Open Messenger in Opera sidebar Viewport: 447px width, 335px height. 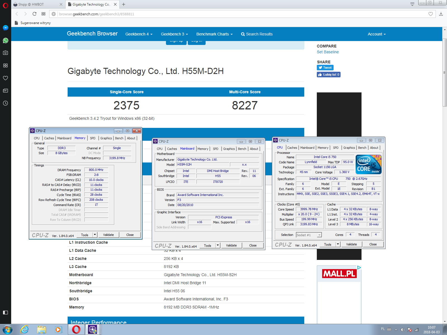(x=5, y=28)
